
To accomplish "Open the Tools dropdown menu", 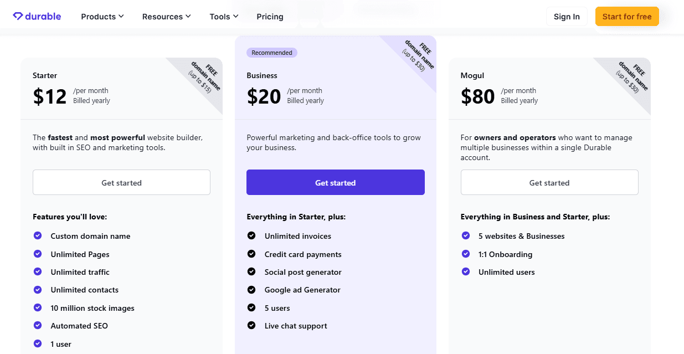I will 223,16.
